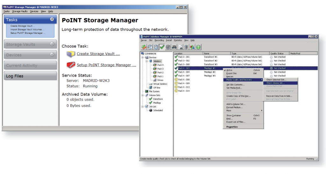Image resolution: width=326 pixels, height=174 pixels.
Task: Click the yellow folder icon beside Create Storage Vault
Action: tap(71, 54)
